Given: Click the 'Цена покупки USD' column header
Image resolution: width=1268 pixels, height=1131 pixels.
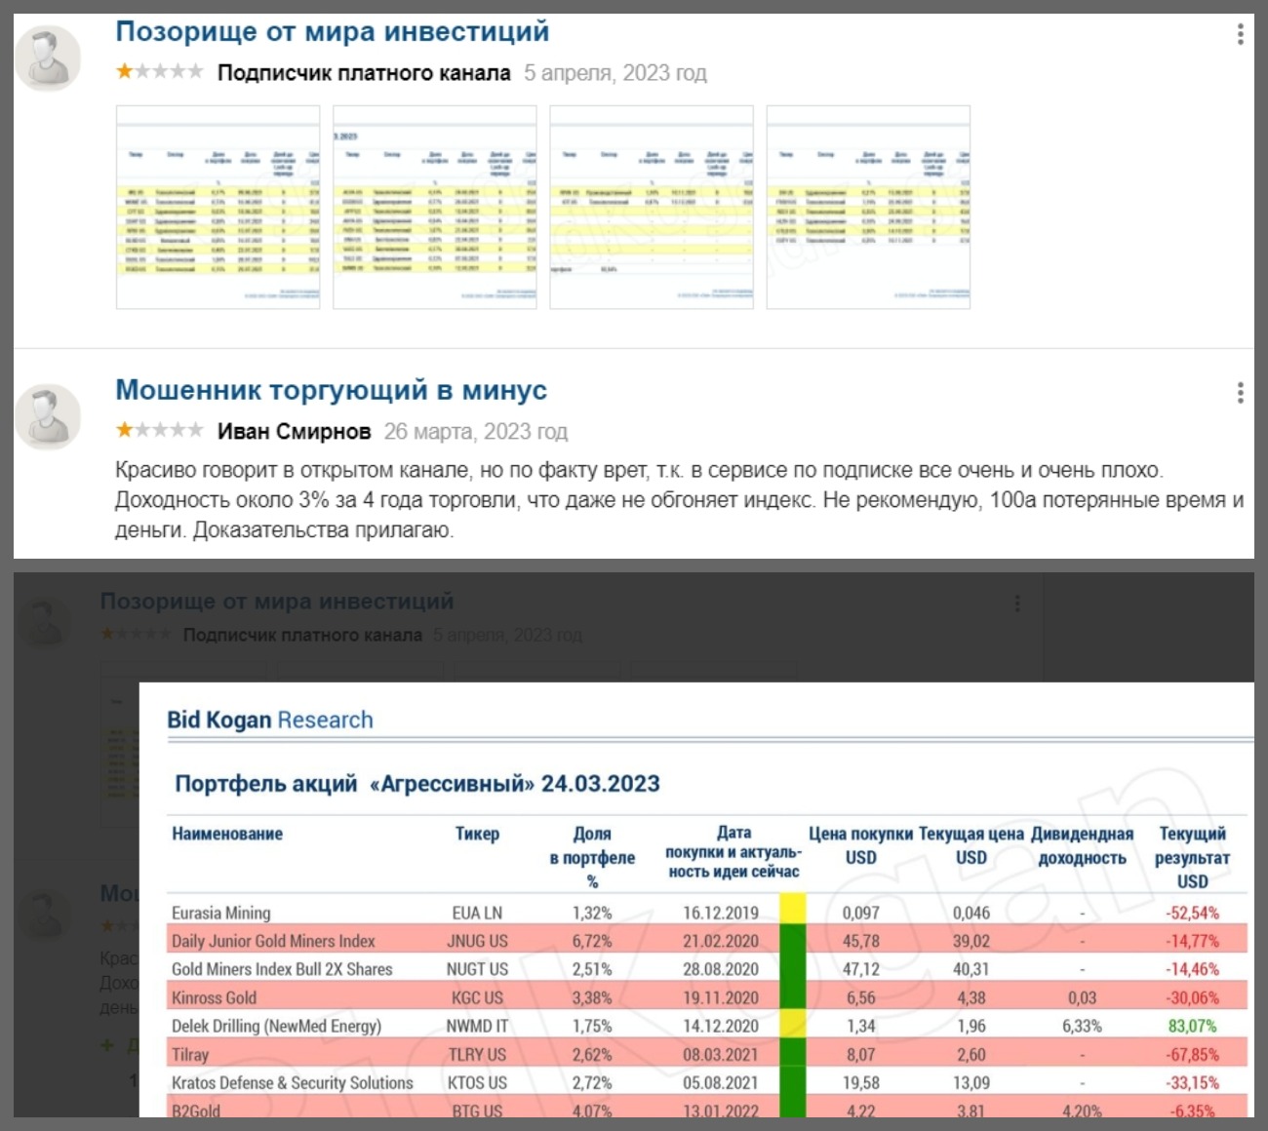Looking at the screenshot, I should click(860, 845).
